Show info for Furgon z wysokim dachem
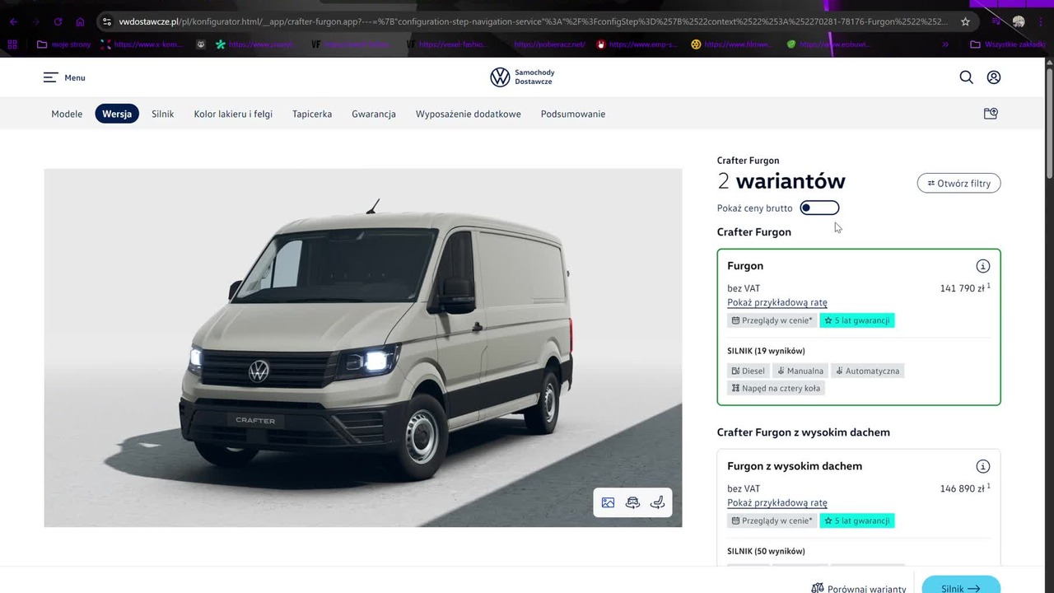This screenshot has height=593, width=1054. tap(982, 466)
